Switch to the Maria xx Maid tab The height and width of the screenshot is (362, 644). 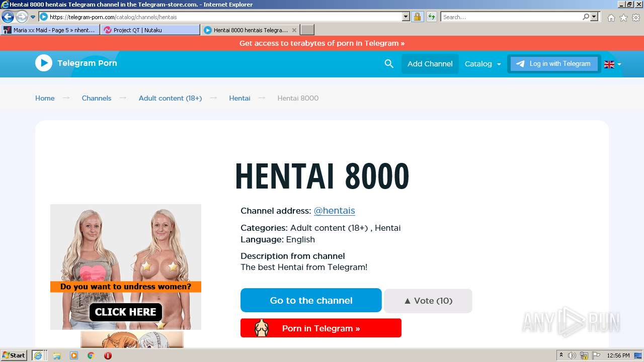tap(49, 30)
